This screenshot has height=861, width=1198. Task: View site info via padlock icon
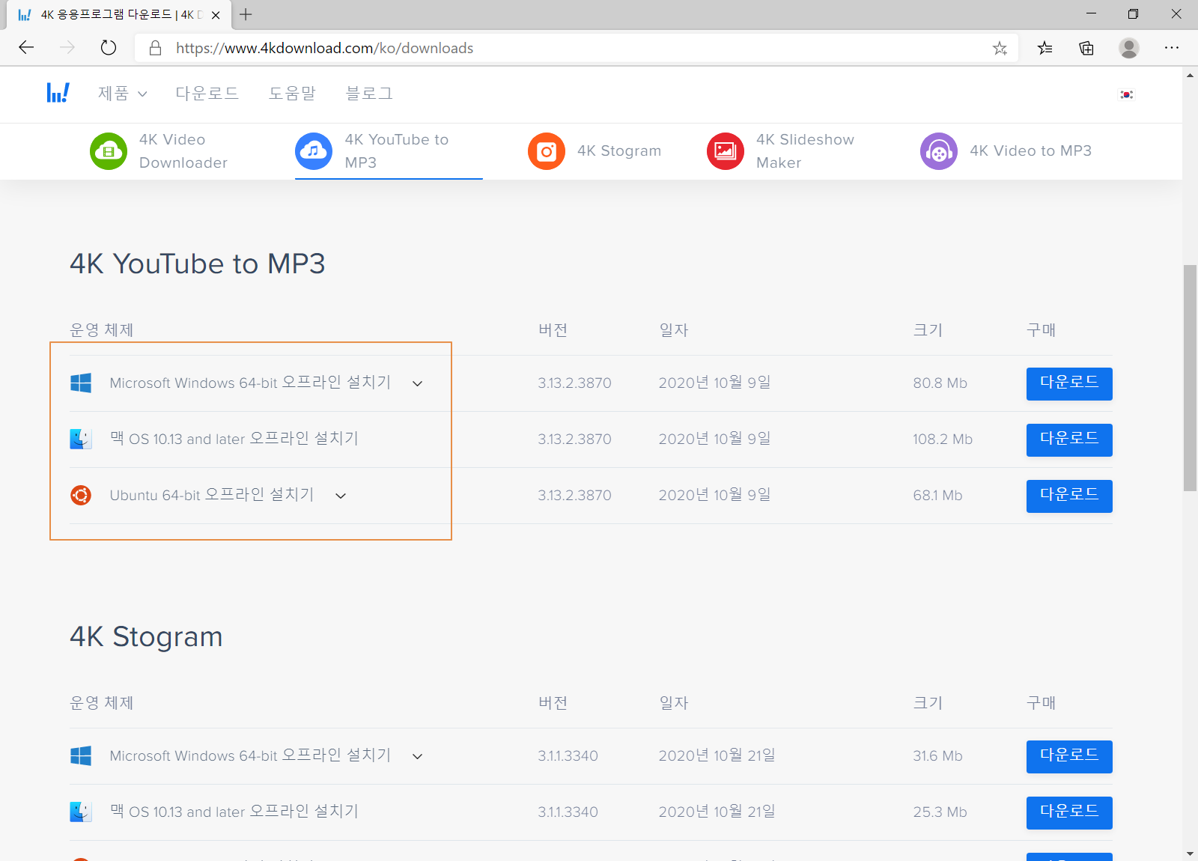click(155, 48)
